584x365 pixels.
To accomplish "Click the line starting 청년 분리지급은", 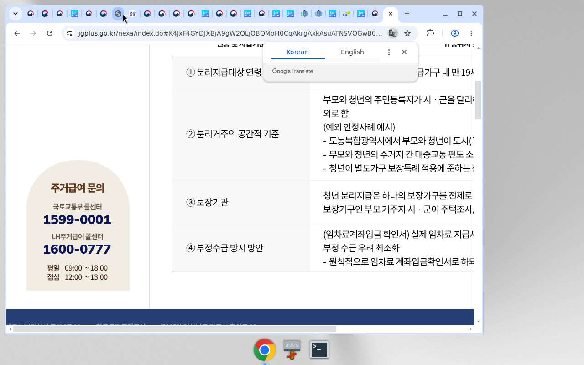I will tap(398, 196).
